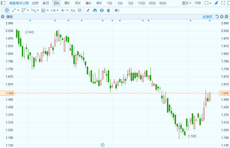Select the 月K monthly candlestick tab
The height and width of the screenshot is (148, 230).
78,3
